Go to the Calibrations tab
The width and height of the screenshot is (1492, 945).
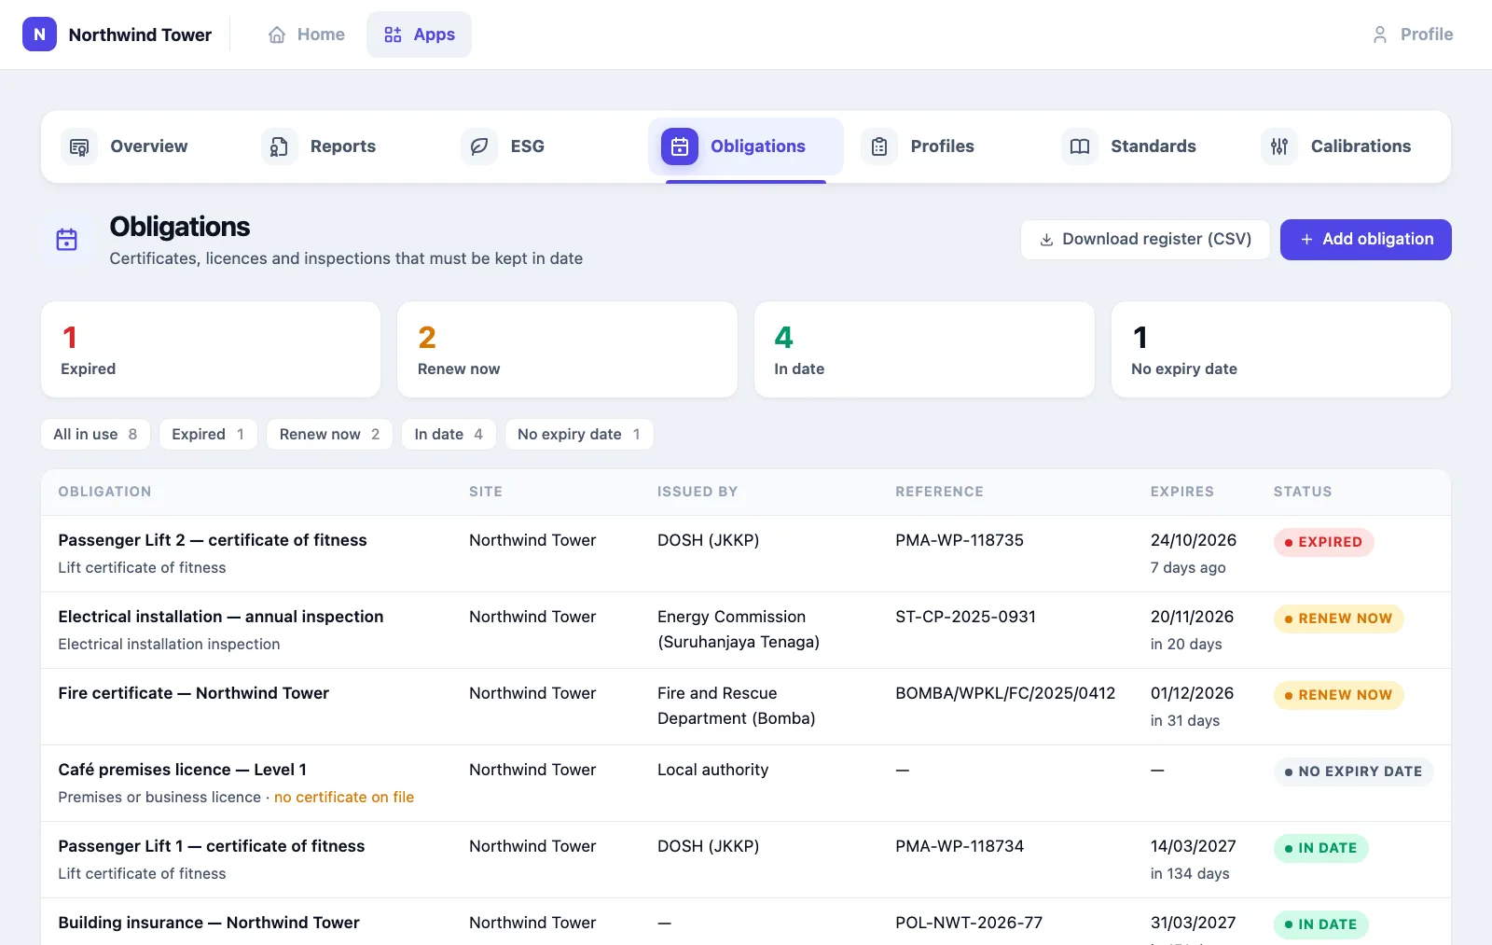1347,146
